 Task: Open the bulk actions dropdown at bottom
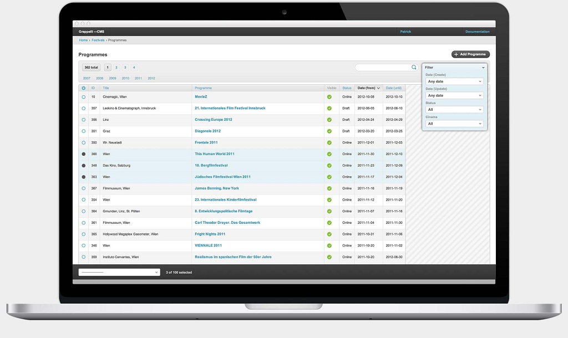[119, 273]
